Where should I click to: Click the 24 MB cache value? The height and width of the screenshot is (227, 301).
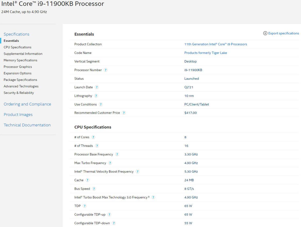pos(189,180)
